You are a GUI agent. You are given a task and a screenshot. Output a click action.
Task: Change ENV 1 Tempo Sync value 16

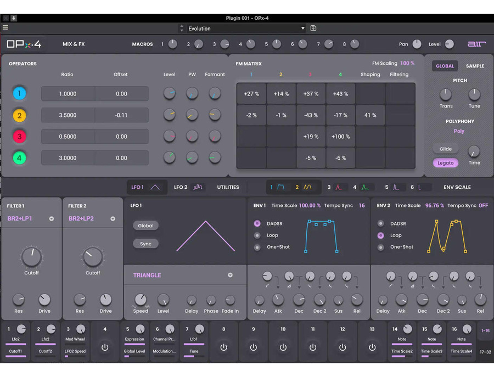click(x=362, y=205)
